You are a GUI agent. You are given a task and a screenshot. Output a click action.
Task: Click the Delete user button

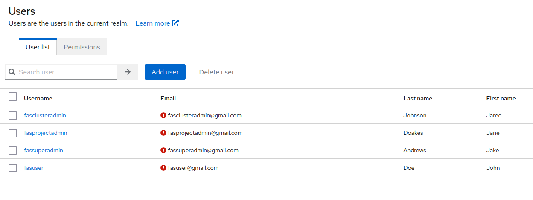click(x=216, y=72)
